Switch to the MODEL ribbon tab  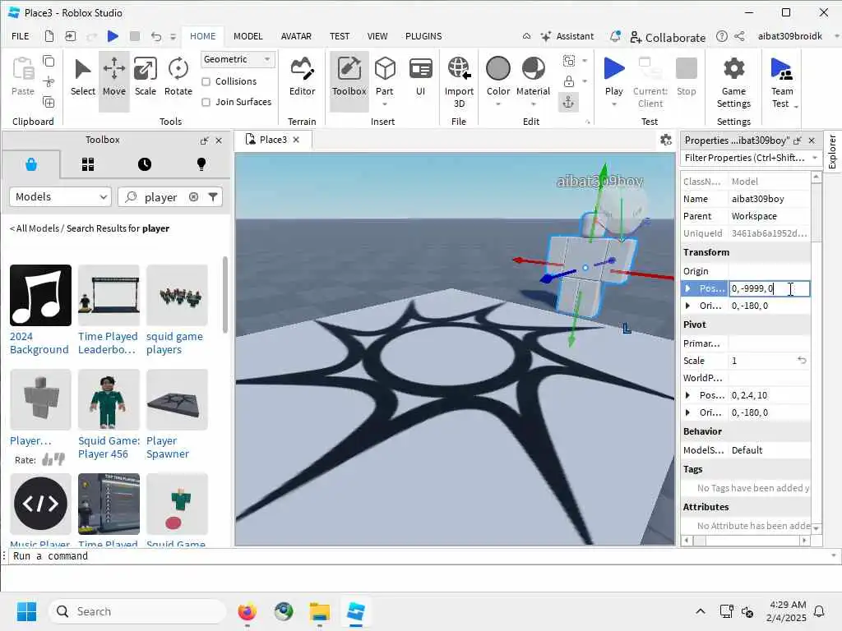[x=248, y=36]
